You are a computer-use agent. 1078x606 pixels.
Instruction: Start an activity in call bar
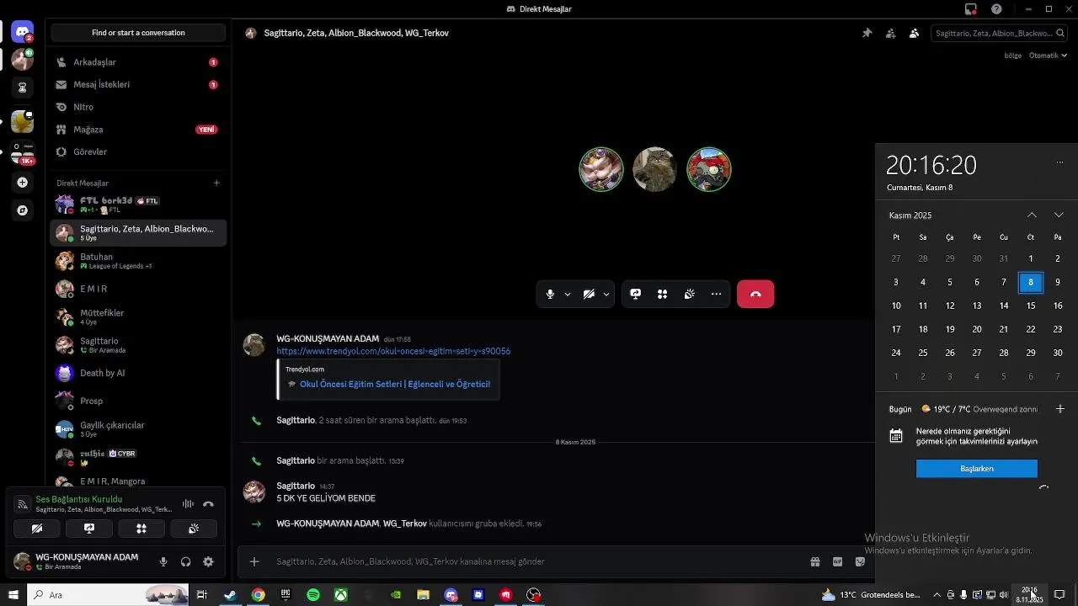pyautogui.click(x=663, y=294)
